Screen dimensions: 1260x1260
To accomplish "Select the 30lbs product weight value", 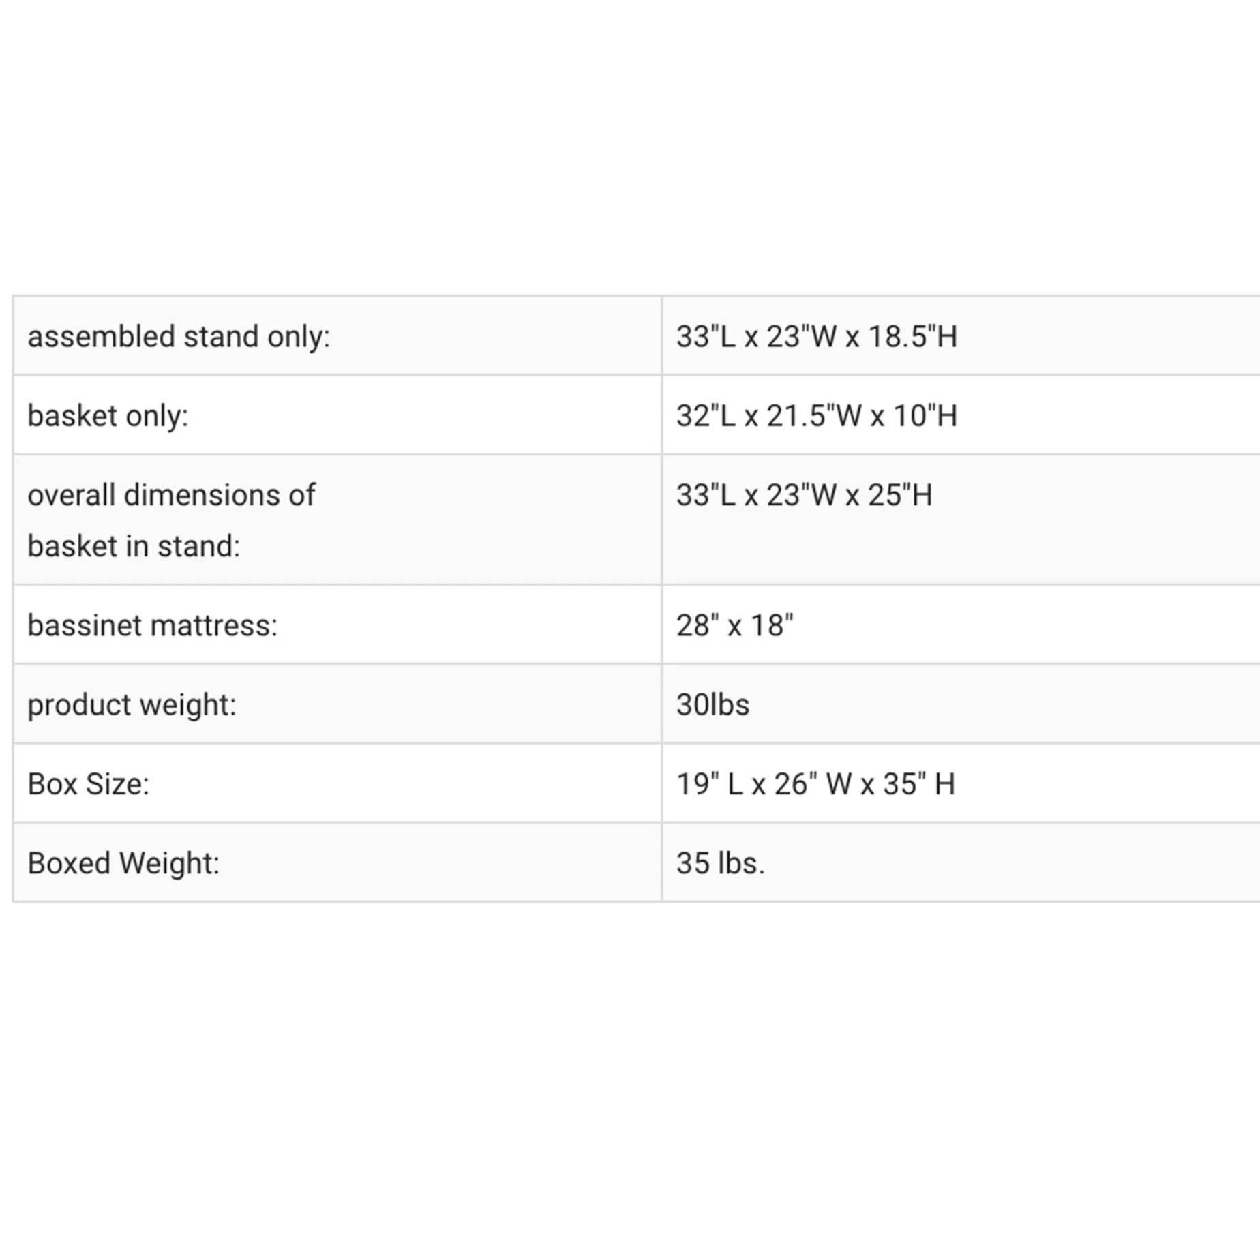I will click(x=712, y=705).
